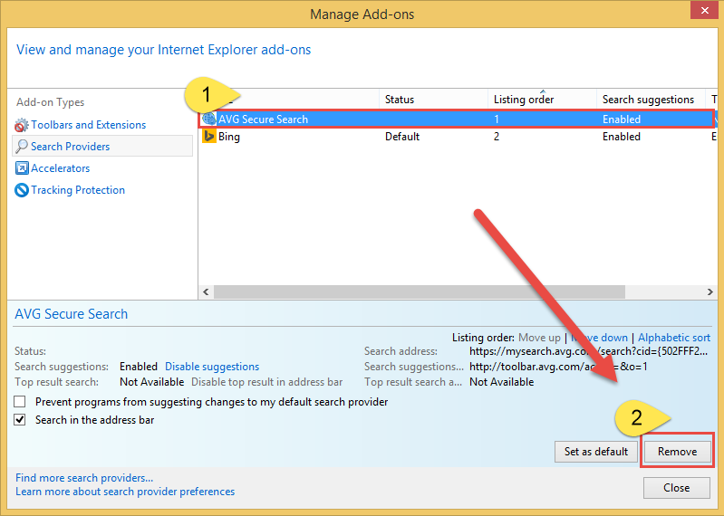Uncheck Search in the address bar
724x516 pixels.
pos(19,420)
